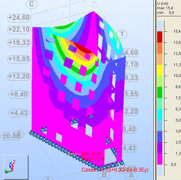Select the +15,85 level marker

point(19,59)
